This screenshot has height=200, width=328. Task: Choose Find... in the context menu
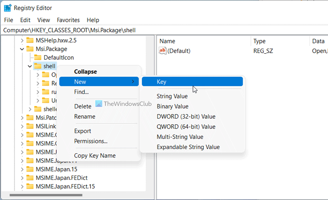pyautogui.click(x=99, y=92)
